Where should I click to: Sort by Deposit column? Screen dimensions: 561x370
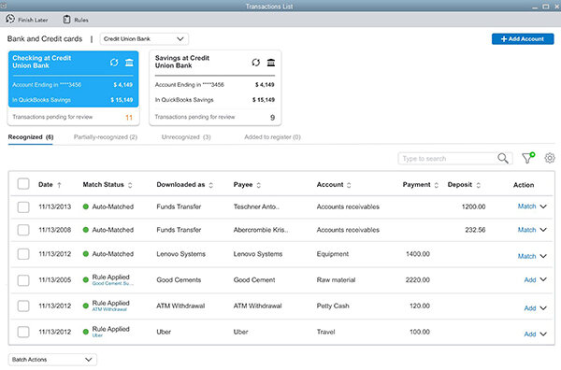478,185
